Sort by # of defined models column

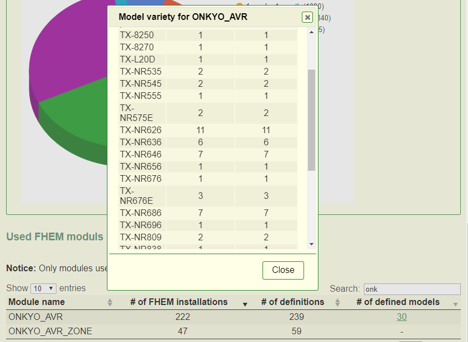402,302
